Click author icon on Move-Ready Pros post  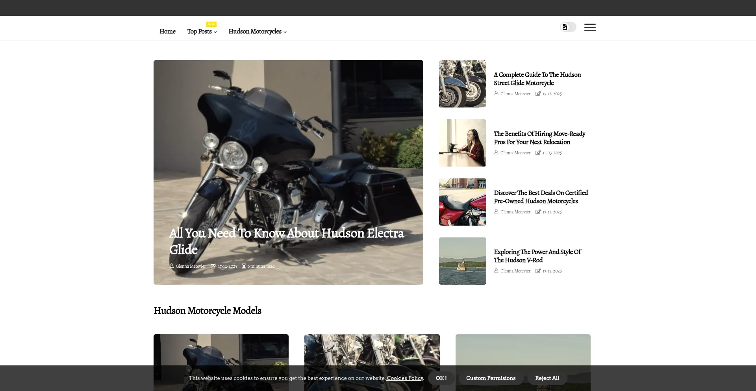click(497, 153)
